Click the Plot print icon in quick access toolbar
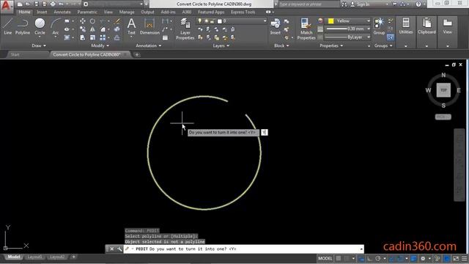The height and width of the screenshot is (264, 469). click(x=53, y=4)
